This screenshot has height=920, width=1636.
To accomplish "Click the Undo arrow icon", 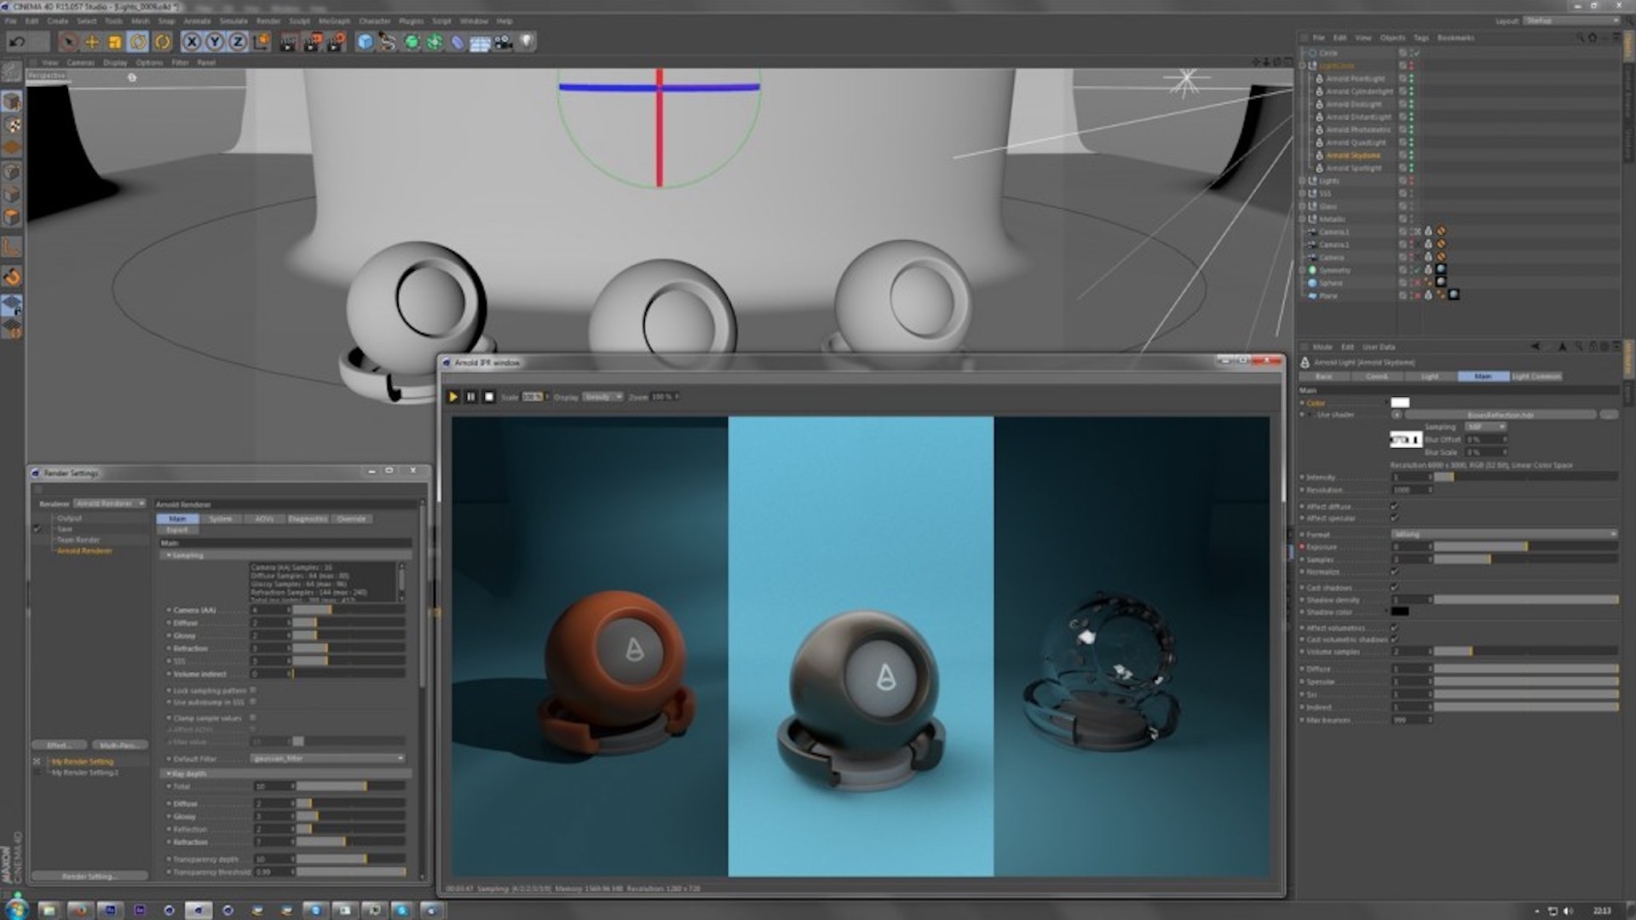I will (x=17, y=42).
